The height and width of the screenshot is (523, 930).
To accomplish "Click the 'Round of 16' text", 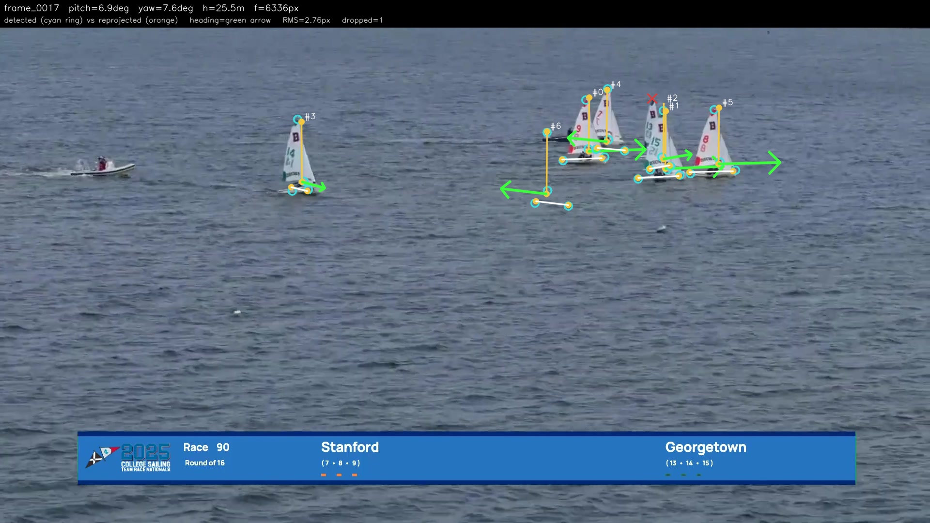I will click(204, 463).
